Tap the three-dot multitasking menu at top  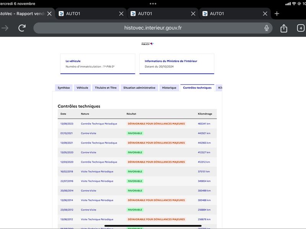pos(153,4)
